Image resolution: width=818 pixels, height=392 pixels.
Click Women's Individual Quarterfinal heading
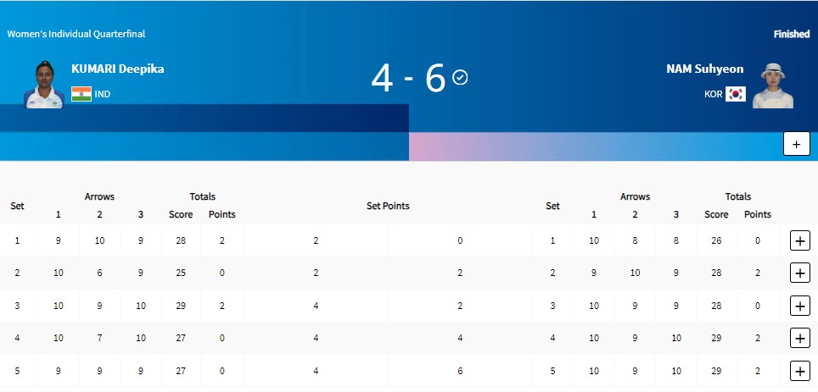76,34
